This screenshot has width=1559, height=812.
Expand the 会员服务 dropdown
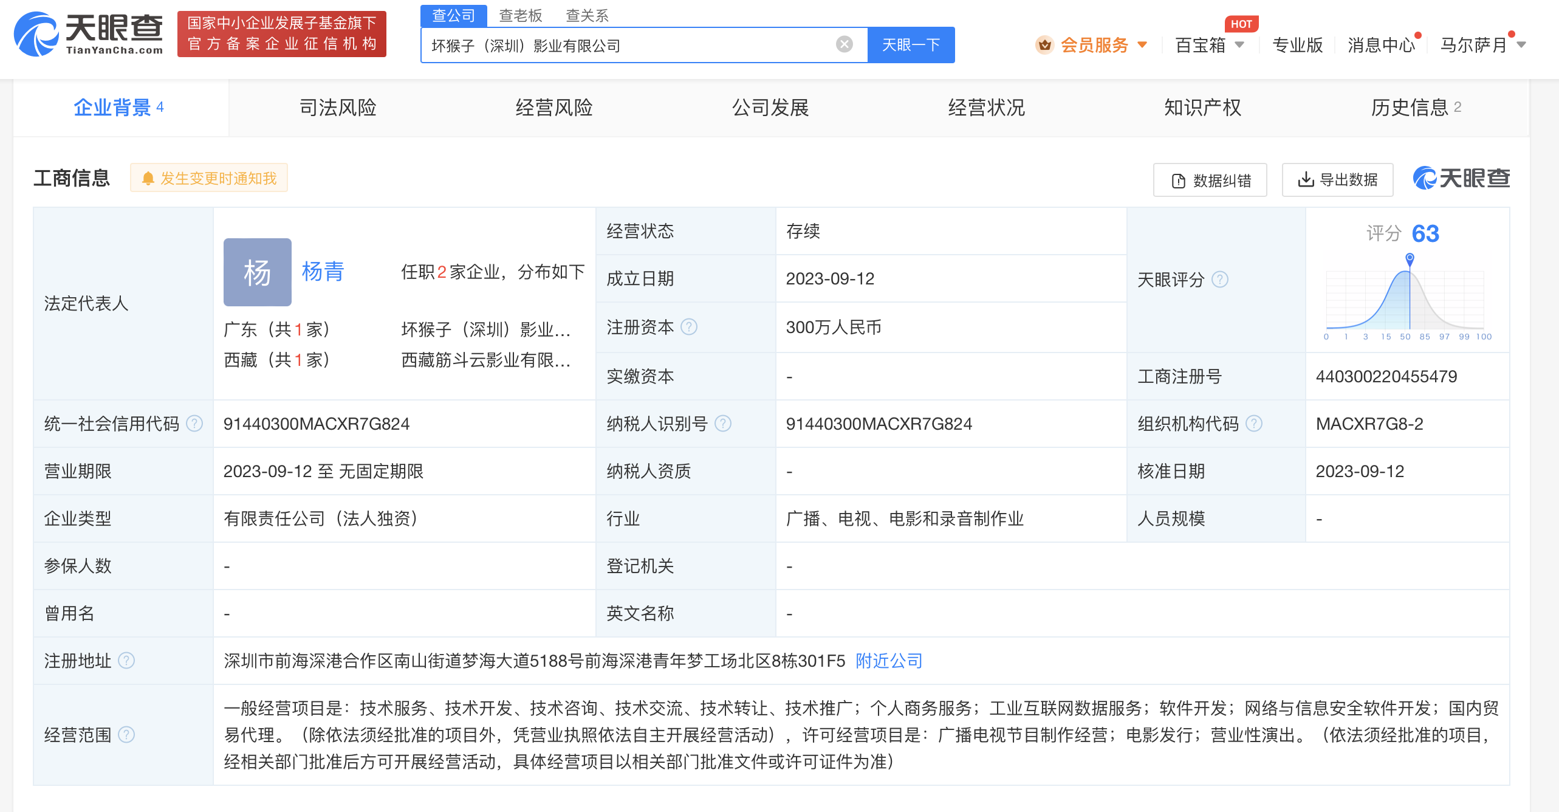click(x=1143, y=45)
